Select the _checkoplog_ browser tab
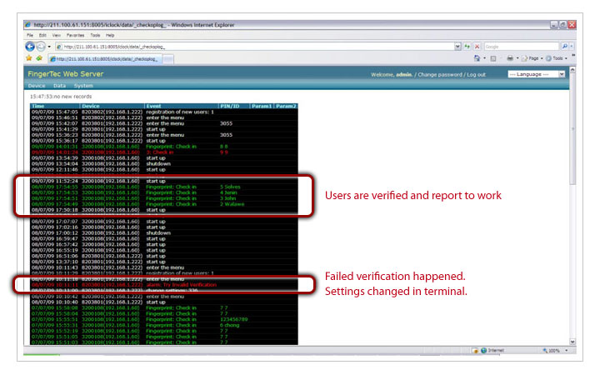 click(105, 59)
